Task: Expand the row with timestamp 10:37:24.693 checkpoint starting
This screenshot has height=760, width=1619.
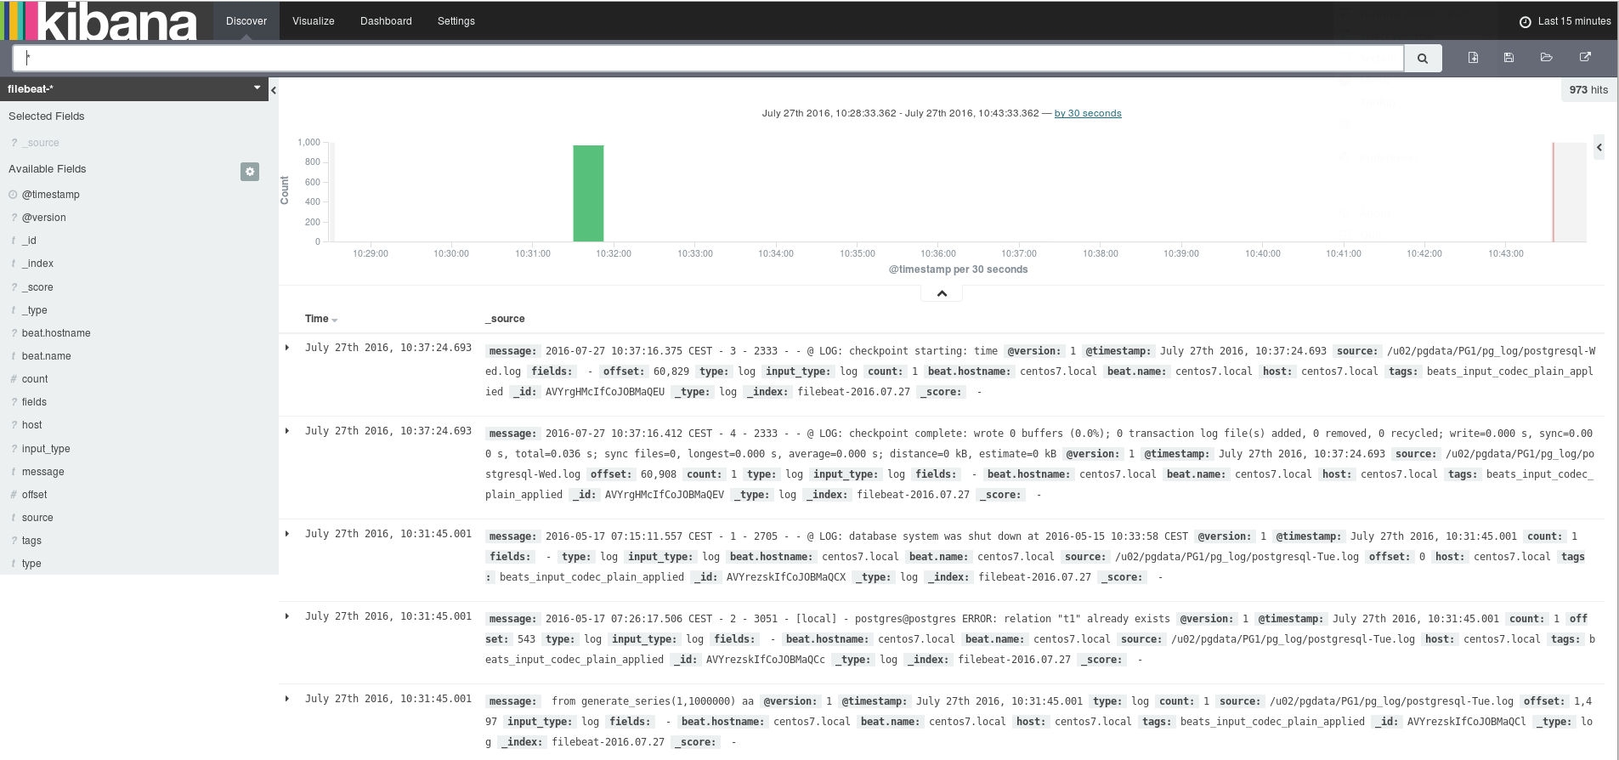Action: pyautogui.click(x=287, y=348)
